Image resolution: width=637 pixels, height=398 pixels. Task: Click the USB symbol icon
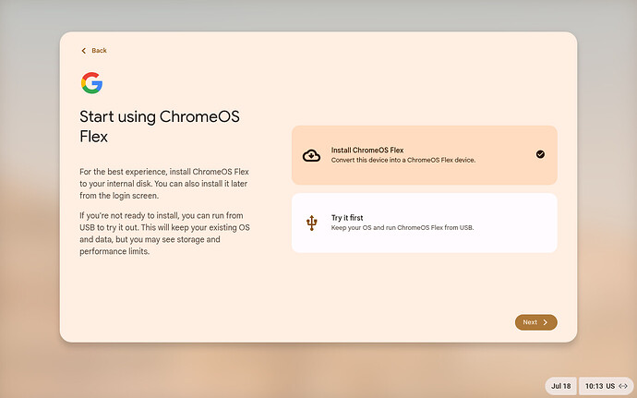312,223
